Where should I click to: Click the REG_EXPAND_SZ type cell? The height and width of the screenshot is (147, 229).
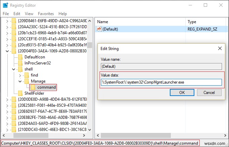coord(202,29)
